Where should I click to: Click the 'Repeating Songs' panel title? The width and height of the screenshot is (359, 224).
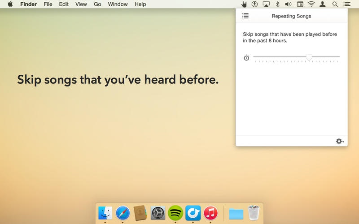click(291, 16)
